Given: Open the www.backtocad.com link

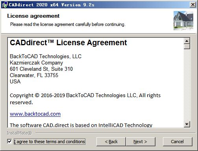Looking at the screenshot, I should 35,114.
